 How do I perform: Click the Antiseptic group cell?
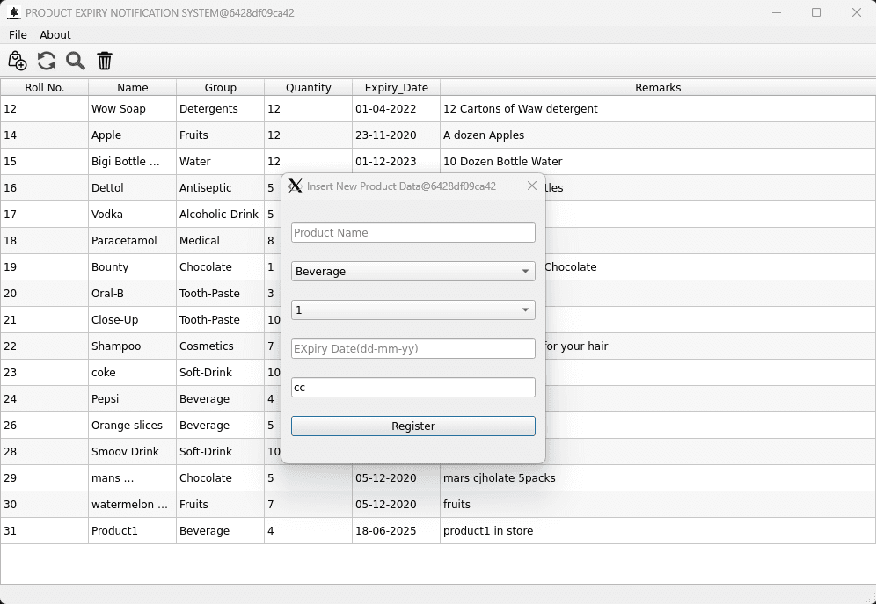click(220, 187)
